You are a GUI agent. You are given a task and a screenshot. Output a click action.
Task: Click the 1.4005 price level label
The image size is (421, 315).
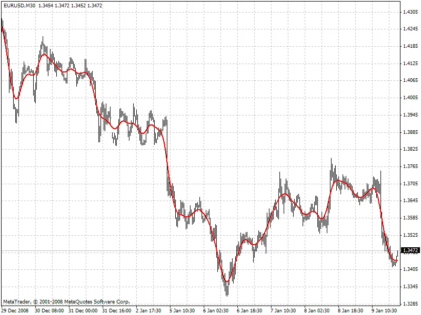[x=410, y=98]
